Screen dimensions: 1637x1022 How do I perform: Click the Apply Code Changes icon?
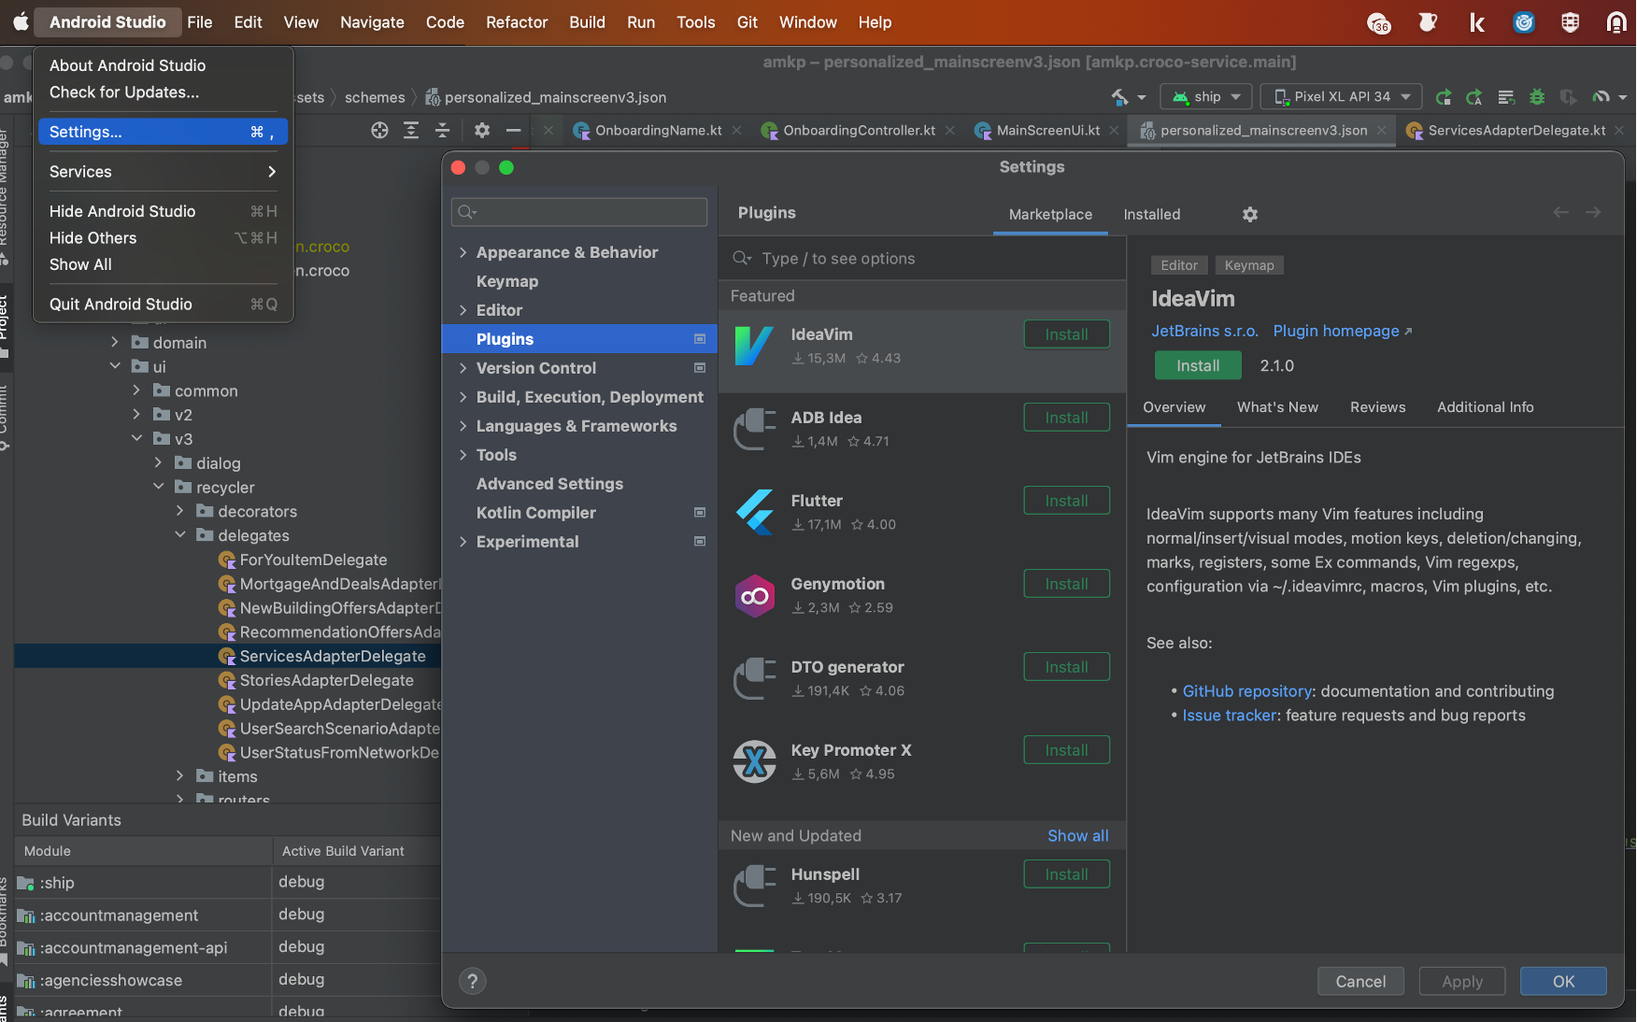tap(1474, 96)
